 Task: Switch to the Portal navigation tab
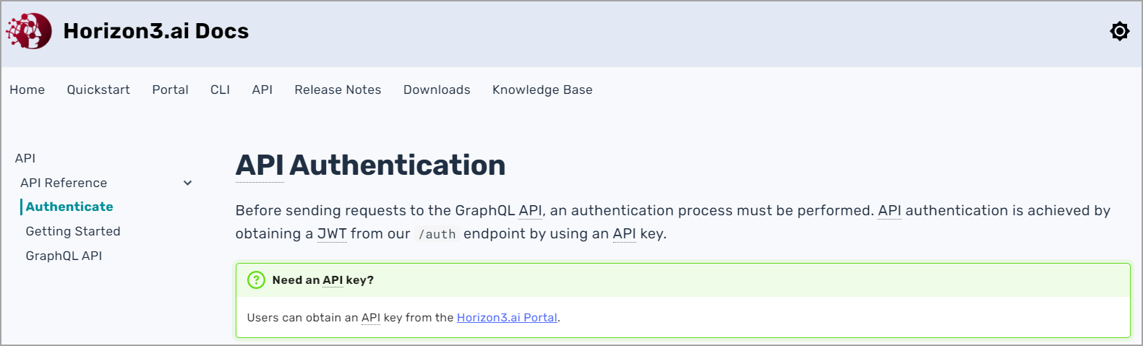click(170, 90)
